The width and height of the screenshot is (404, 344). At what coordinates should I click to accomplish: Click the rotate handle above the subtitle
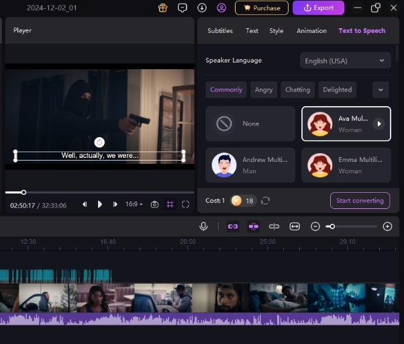[x=99, y=142]
